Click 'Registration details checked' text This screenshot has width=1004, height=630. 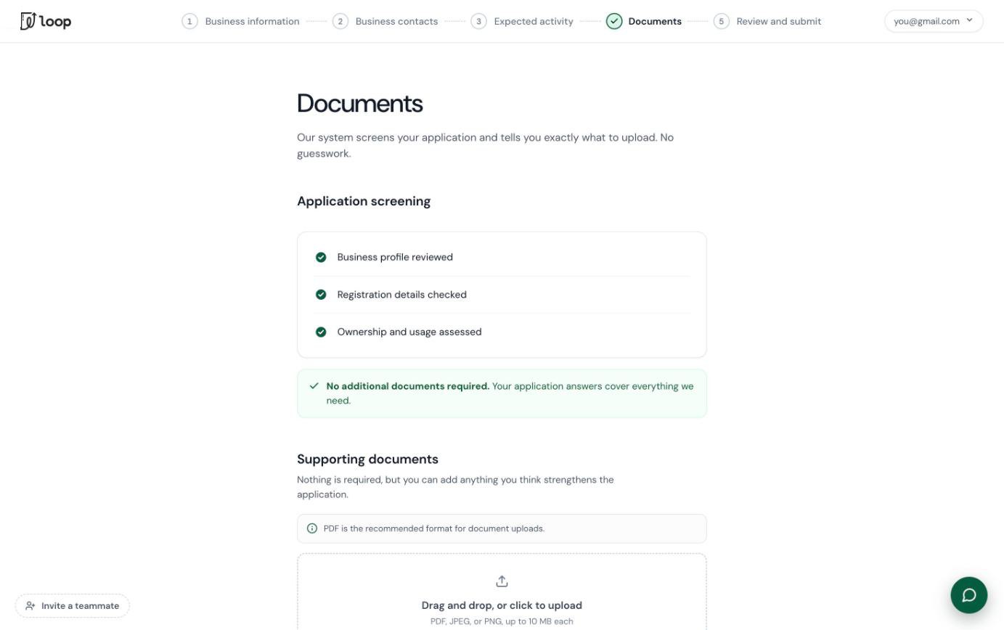[402, 295]
